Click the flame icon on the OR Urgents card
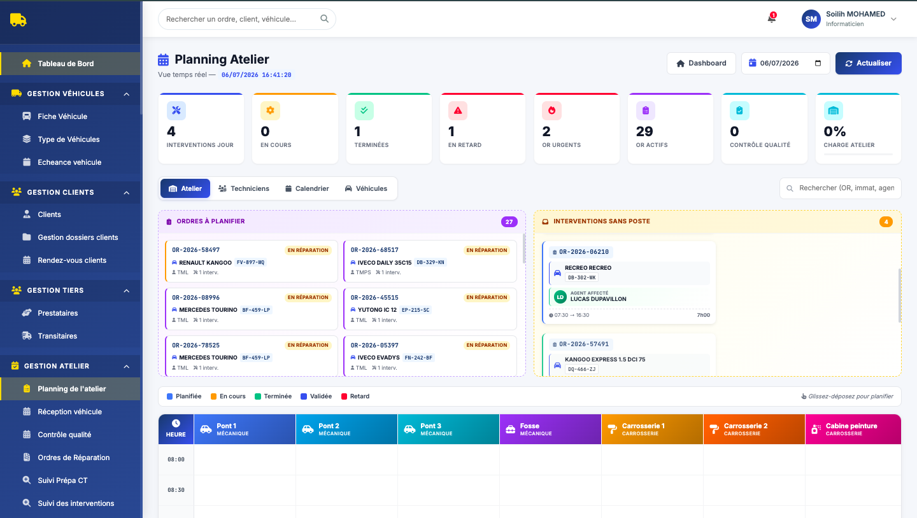917x518 pixels. tap(551, 111)
